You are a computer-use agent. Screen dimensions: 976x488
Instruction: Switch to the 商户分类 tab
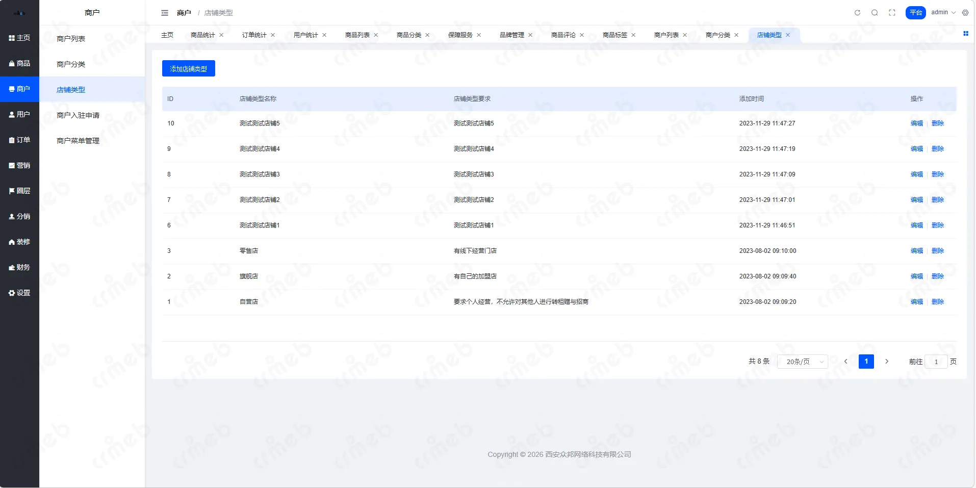(717, 35)
